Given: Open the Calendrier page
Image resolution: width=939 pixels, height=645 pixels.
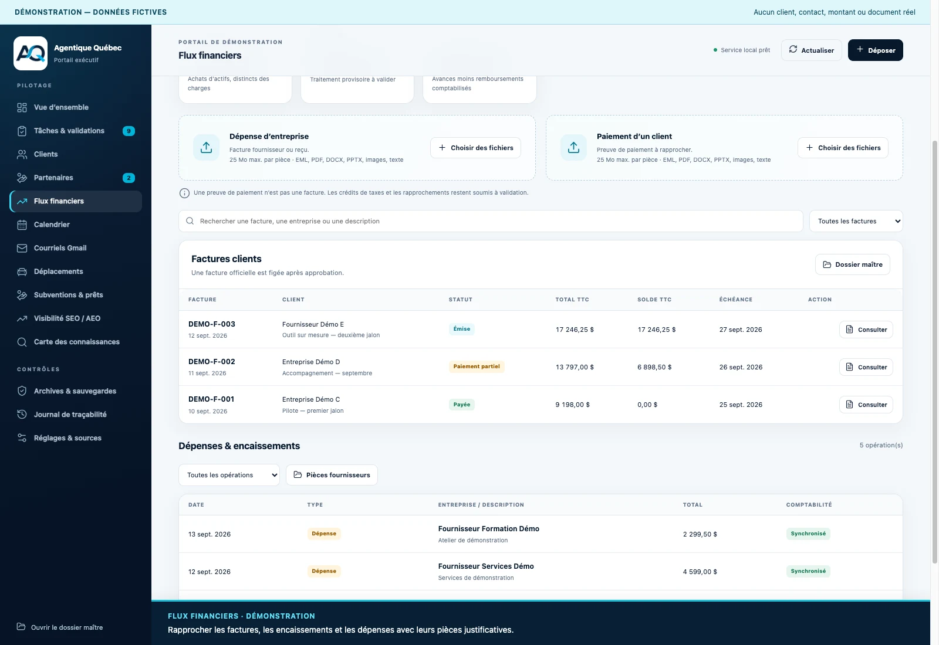Looking at the screenshot, I should 76,225.
